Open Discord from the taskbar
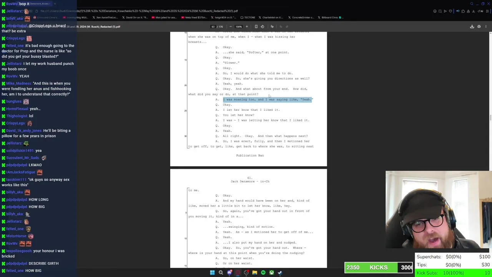The height and width of the screenshot is (277, 492). click(229, 273)
